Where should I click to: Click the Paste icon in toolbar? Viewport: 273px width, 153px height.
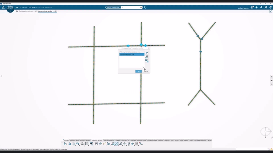[74, 144]
